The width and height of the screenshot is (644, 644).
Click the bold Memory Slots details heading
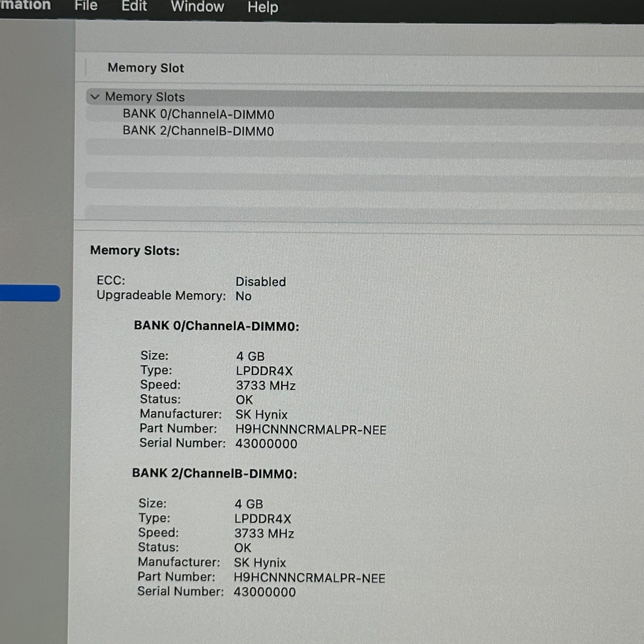[x=135, y=250]
